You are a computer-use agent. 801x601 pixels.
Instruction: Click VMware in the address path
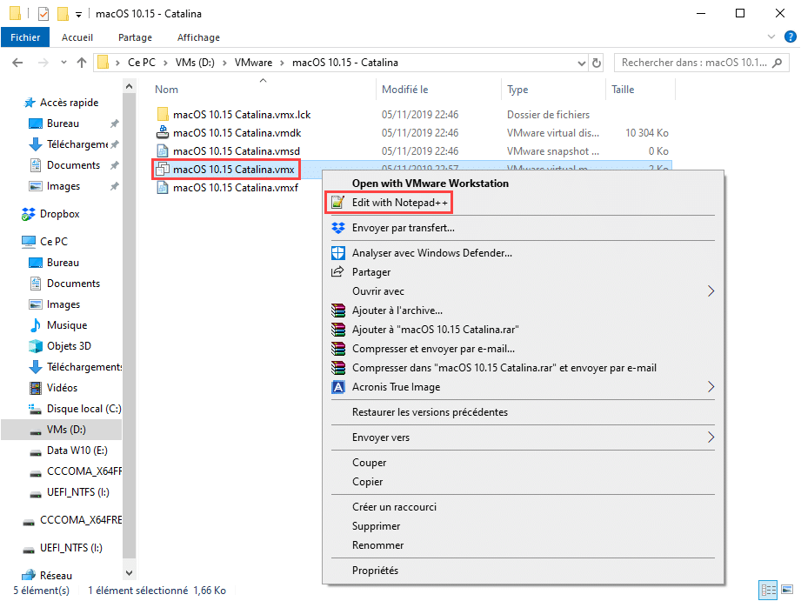coord(253,63)
